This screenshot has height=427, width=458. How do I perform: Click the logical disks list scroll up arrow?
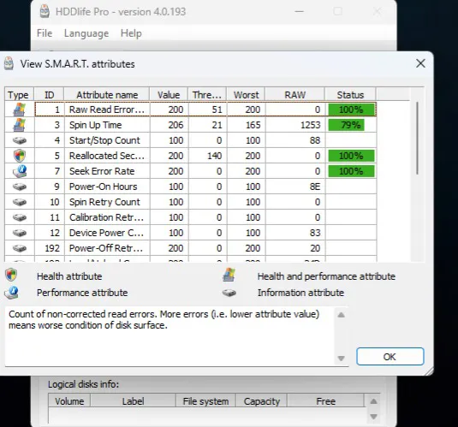point(373,401)
